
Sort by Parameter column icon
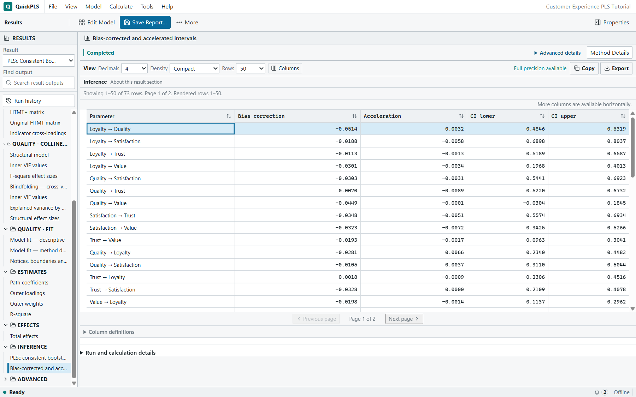point(229,116)
